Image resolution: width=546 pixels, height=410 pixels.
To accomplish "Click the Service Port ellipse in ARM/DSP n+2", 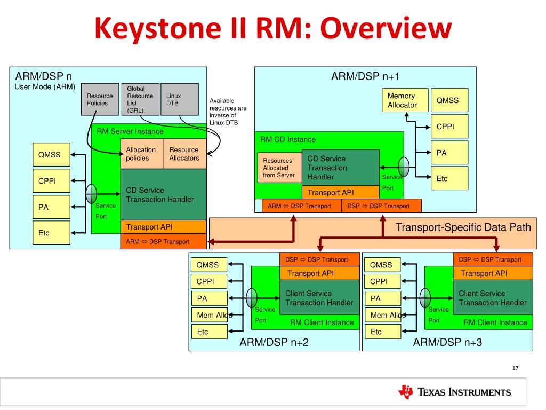I will [252, 298].
